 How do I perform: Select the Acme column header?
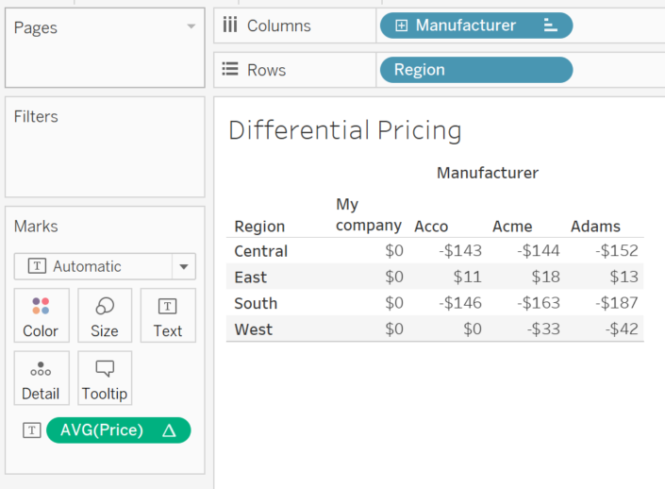tap(512, 227)
